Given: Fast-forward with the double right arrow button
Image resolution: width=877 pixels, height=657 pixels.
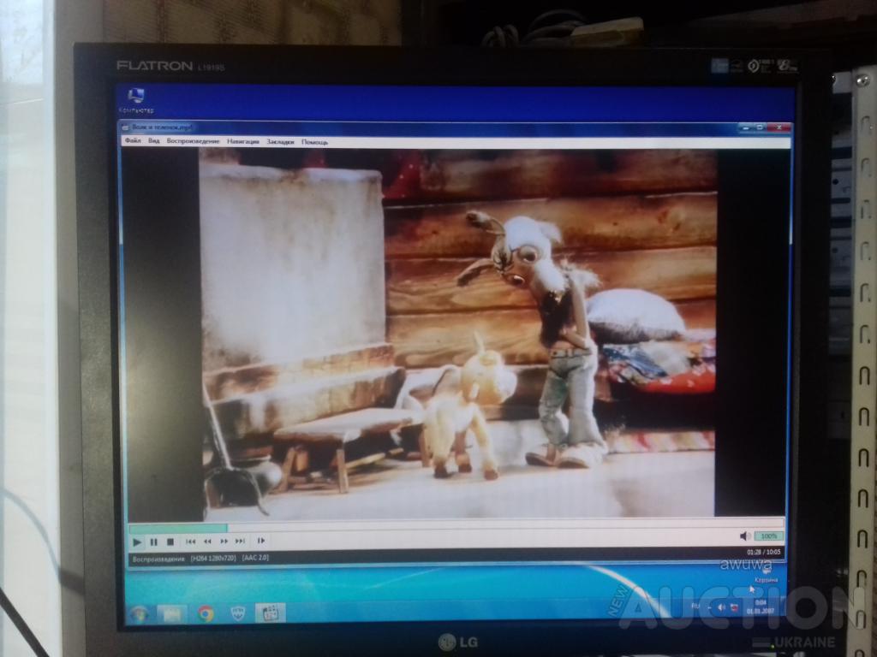Looking at the screenshot, I should click(224, 542).
